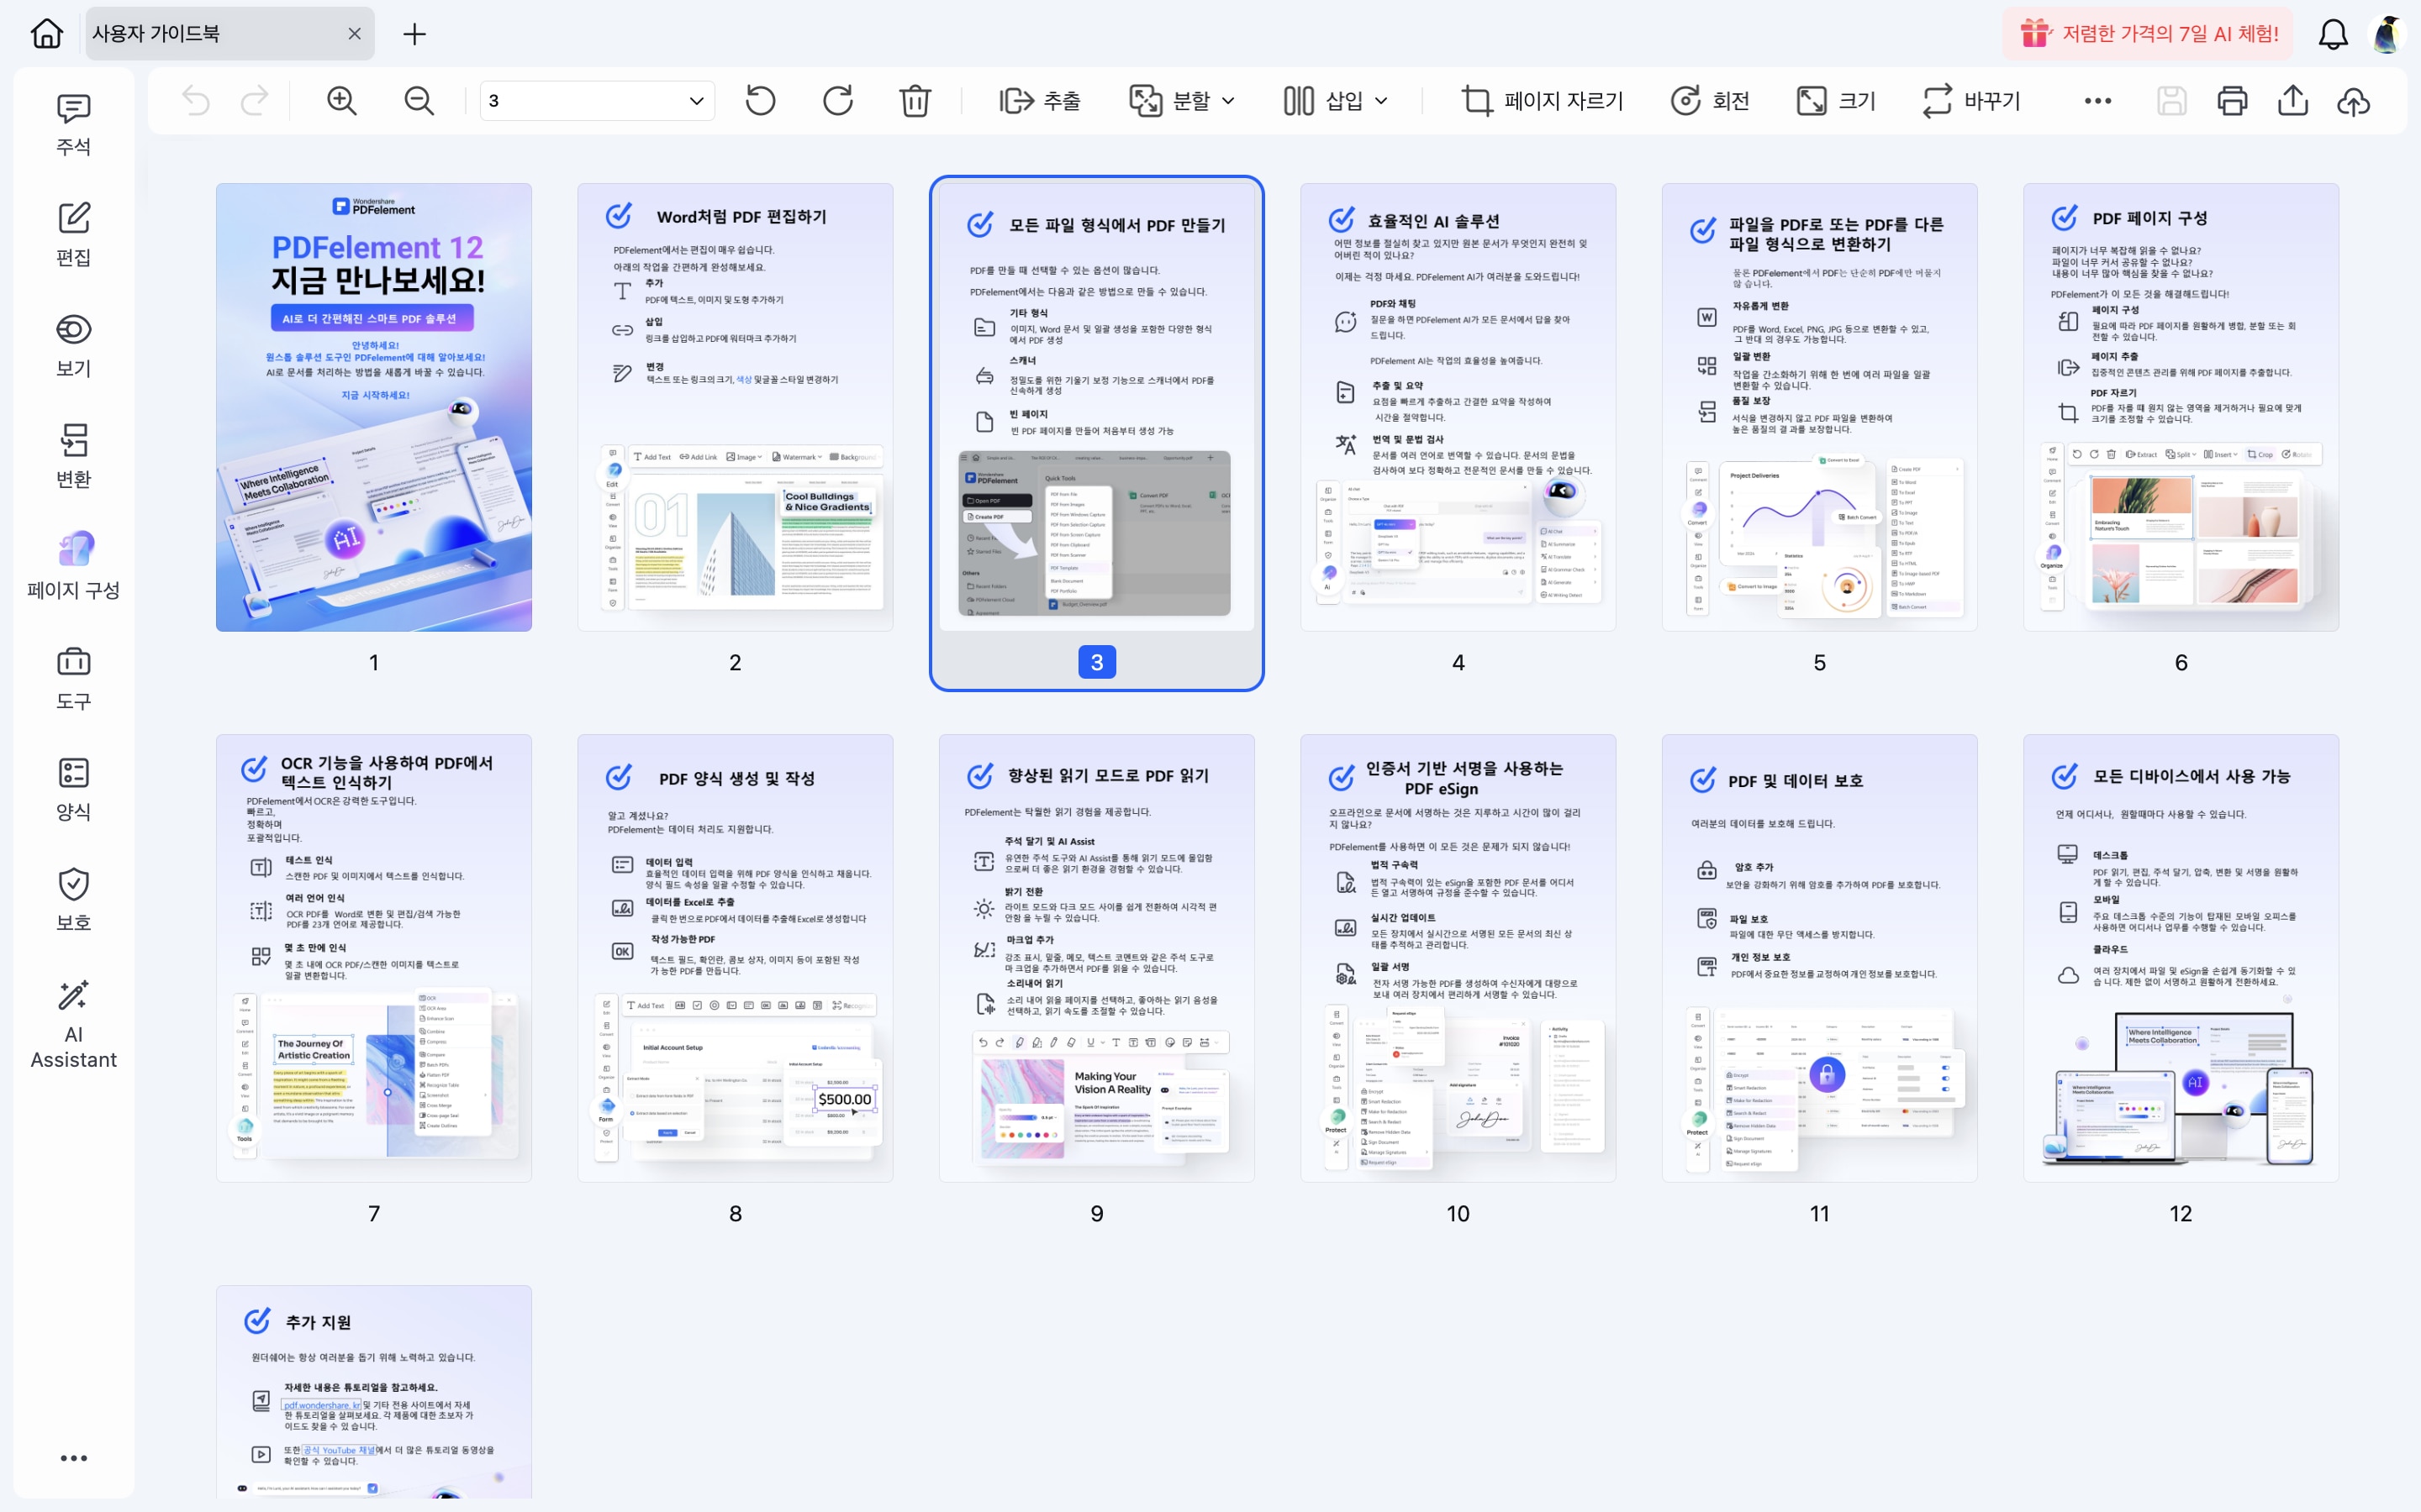Screen dimensions: 2421x1512
Task: Select the page 5 thumbnail
Action: tap(1819, 407)
